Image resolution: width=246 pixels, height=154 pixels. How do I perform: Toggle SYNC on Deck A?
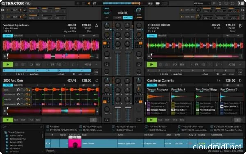(x=8, y=36)
